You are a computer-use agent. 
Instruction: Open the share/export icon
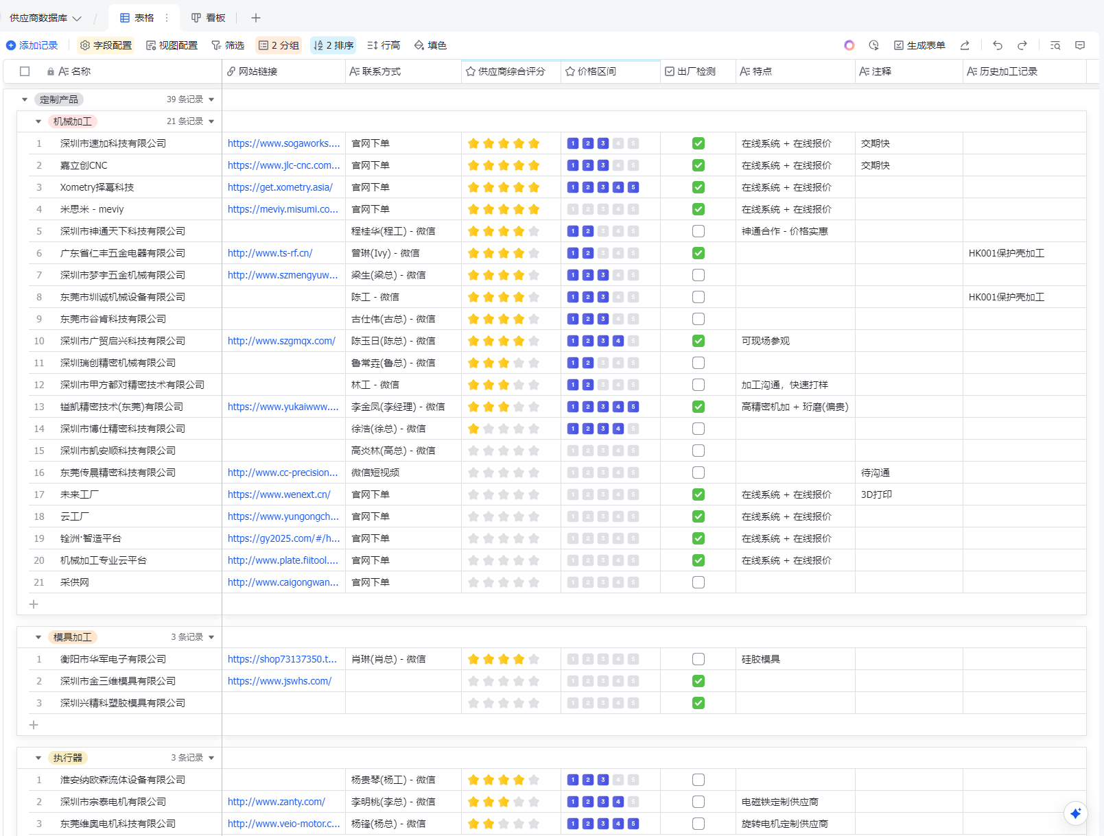click(965, 45)
